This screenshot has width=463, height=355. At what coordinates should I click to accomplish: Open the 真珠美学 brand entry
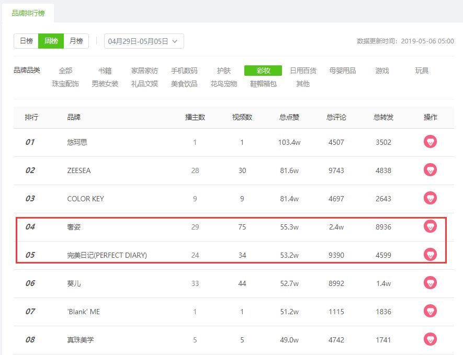81,340
